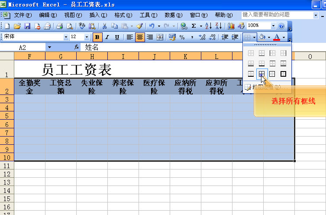Expand the Fill Color arrow

click(x=269, y=37)
